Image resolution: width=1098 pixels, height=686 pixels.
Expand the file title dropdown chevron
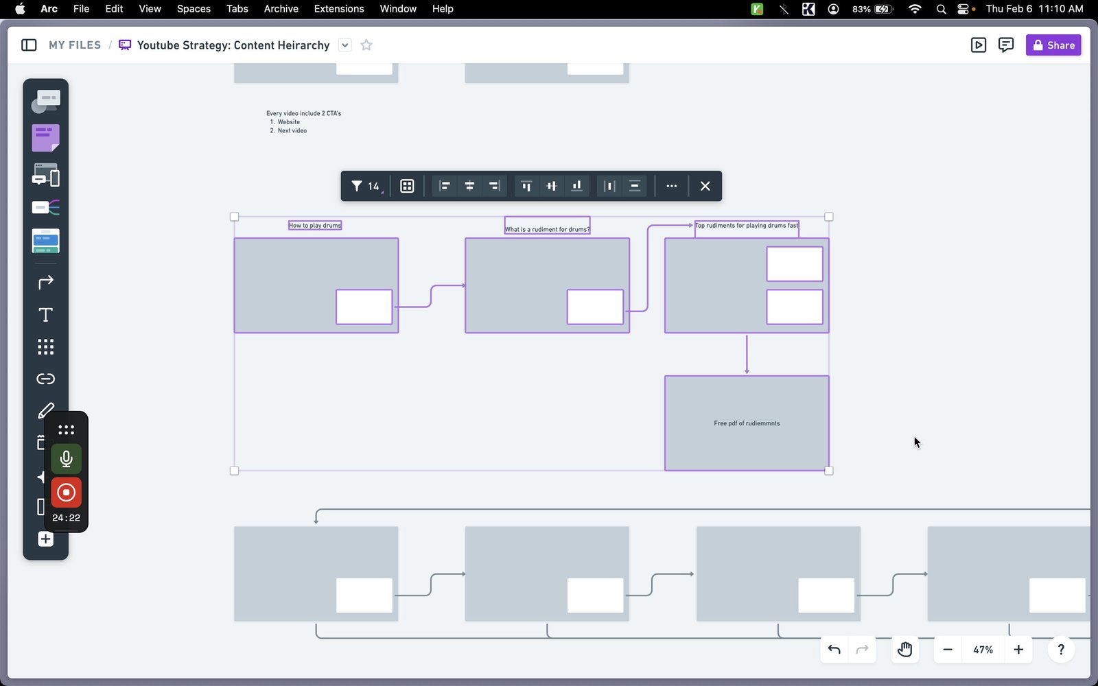pos(345,45)
